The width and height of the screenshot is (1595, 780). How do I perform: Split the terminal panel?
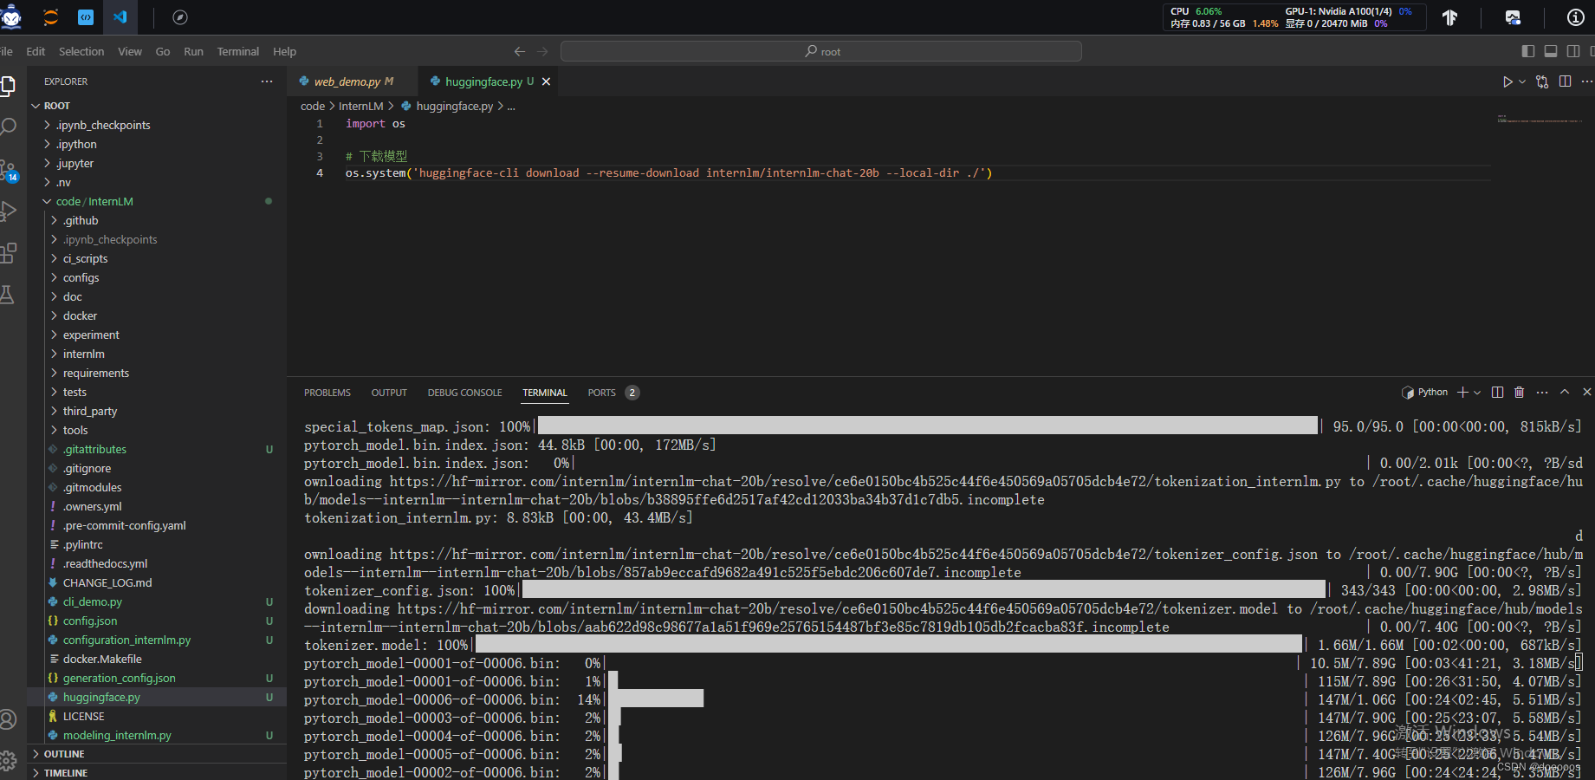(1497, 393)
